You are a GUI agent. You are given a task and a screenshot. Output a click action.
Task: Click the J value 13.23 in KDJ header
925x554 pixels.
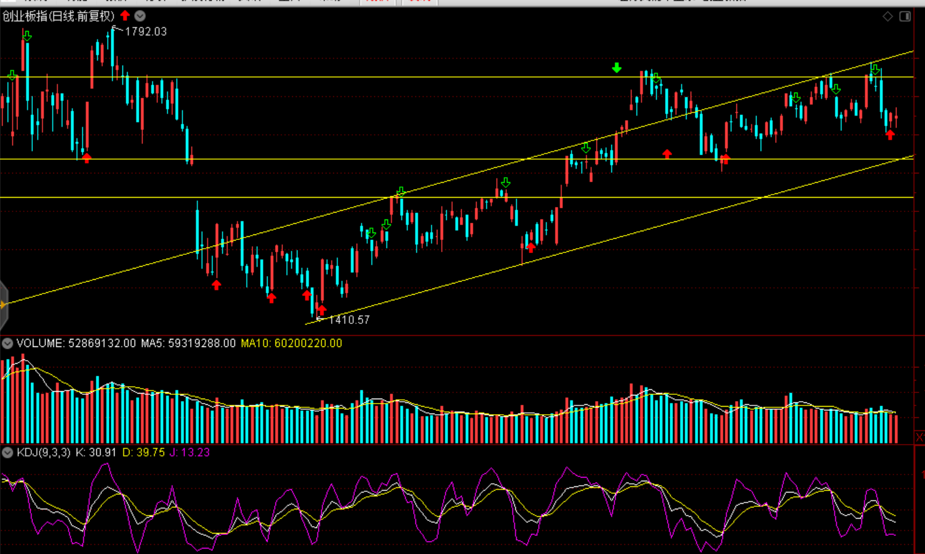(190, 453)
